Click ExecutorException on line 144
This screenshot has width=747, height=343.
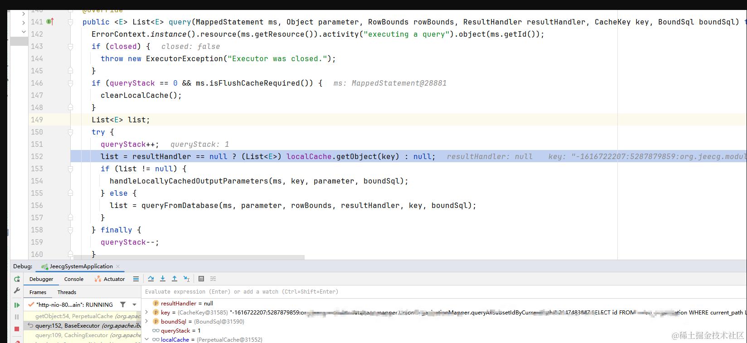[x=184, y=58]
